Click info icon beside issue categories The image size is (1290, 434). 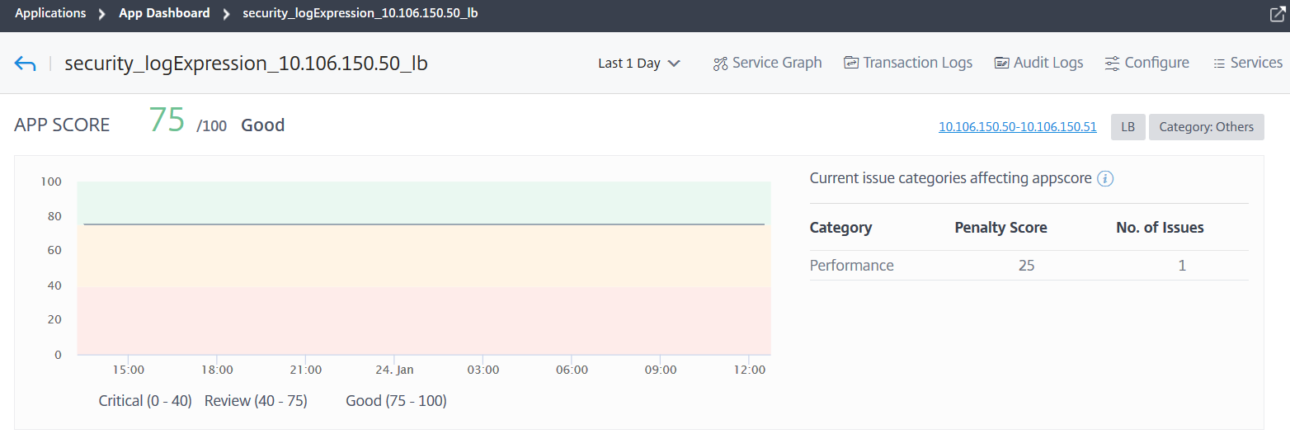tap(1105, 179)
